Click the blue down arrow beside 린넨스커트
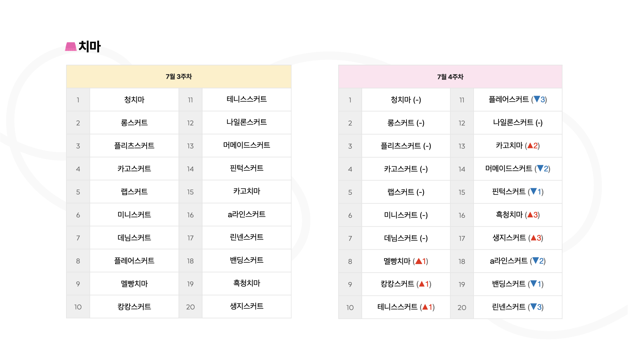Image resolution: width=628 pixels, height=353 pixels. click(x=533, y=307)
